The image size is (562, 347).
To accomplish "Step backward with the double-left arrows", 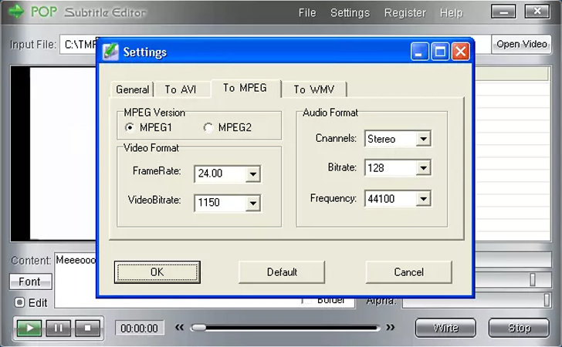I will pos(179,327).
